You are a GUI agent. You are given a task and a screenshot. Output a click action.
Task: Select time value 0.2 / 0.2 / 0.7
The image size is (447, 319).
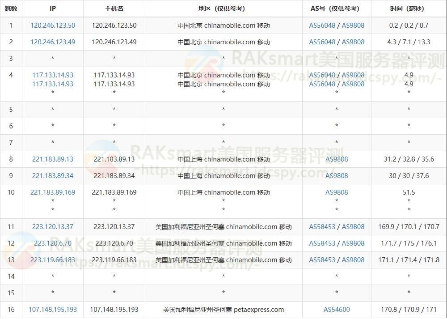tap(409, 26)
